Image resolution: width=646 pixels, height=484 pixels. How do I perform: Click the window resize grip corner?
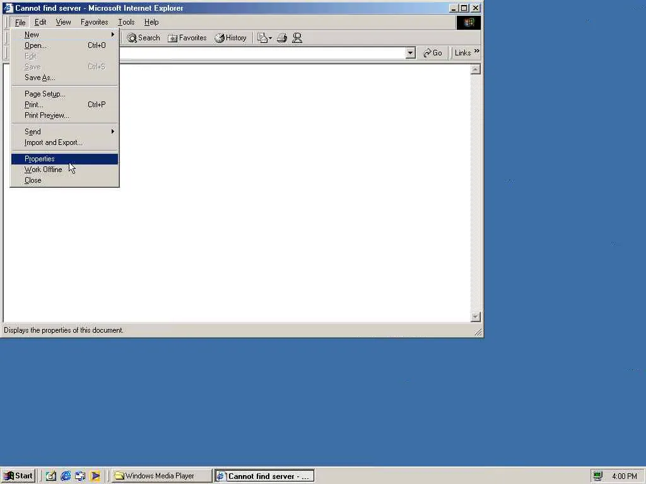click(x=478, y=332)
